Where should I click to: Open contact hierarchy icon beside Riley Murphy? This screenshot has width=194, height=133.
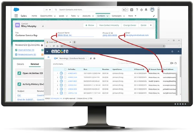(43, 26)
